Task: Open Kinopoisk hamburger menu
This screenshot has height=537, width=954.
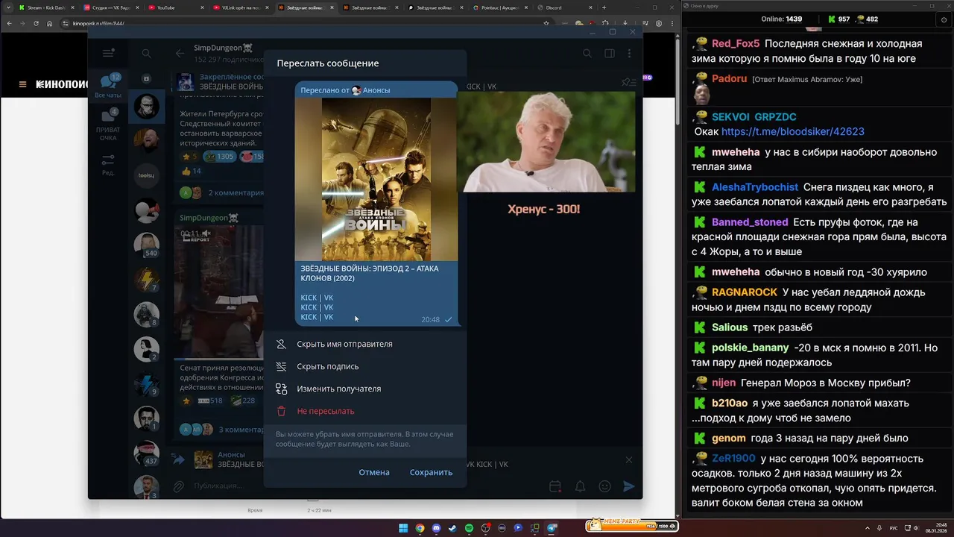Action: [22, 84]
